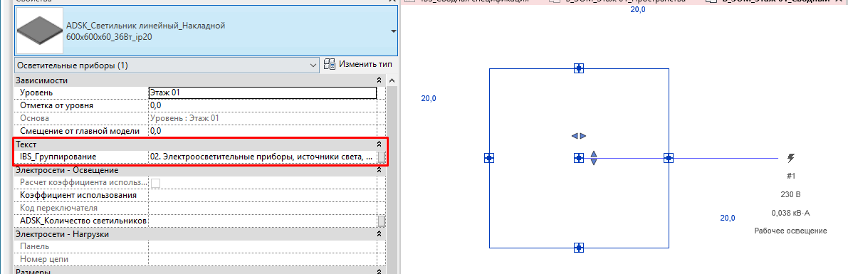Viewport: 848px width, 274px height.
Task: Click the lightning bolt circuit symbol
Action: click(x=791, y=158)
